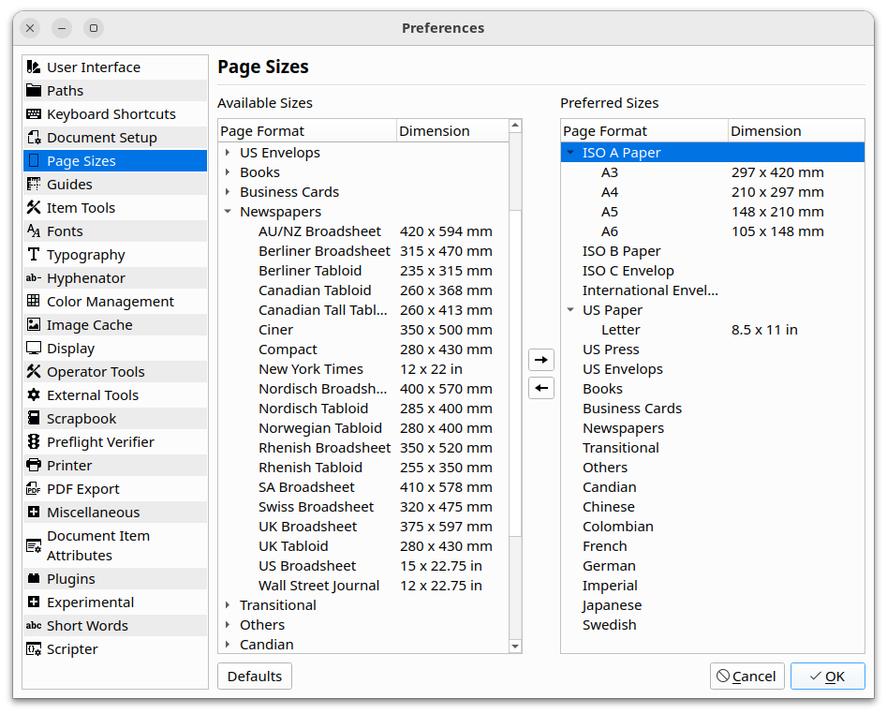Select the Berliner Tabloid page format
The height and width of the screenshot is (714, 887).
[310, 271]
